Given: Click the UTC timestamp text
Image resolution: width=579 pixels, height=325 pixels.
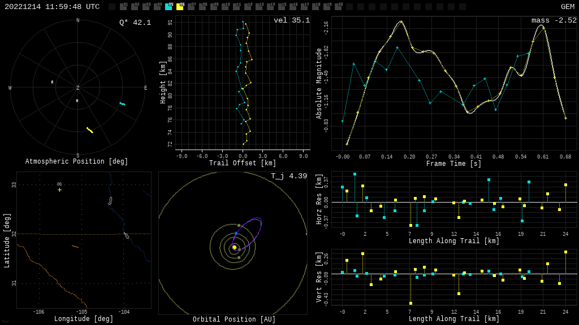Looking at the screenshot, I should click(x=52, y=7).
